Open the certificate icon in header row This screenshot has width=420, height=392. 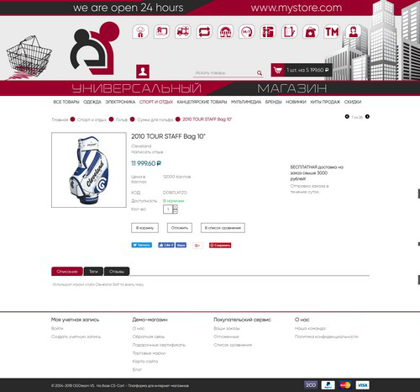[x=161, y=32]
